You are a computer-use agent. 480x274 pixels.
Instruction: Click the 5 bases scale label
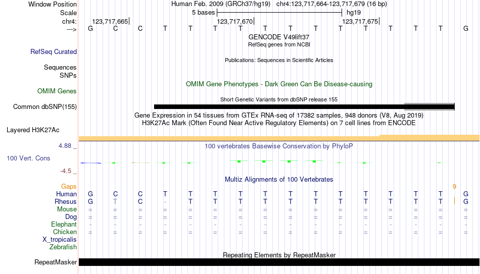204,13
